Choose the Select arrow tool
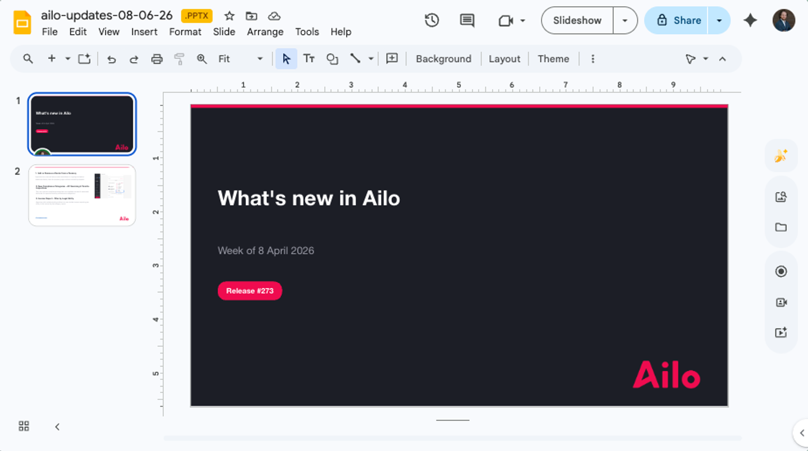808x451 pixels. click(286, 59)
